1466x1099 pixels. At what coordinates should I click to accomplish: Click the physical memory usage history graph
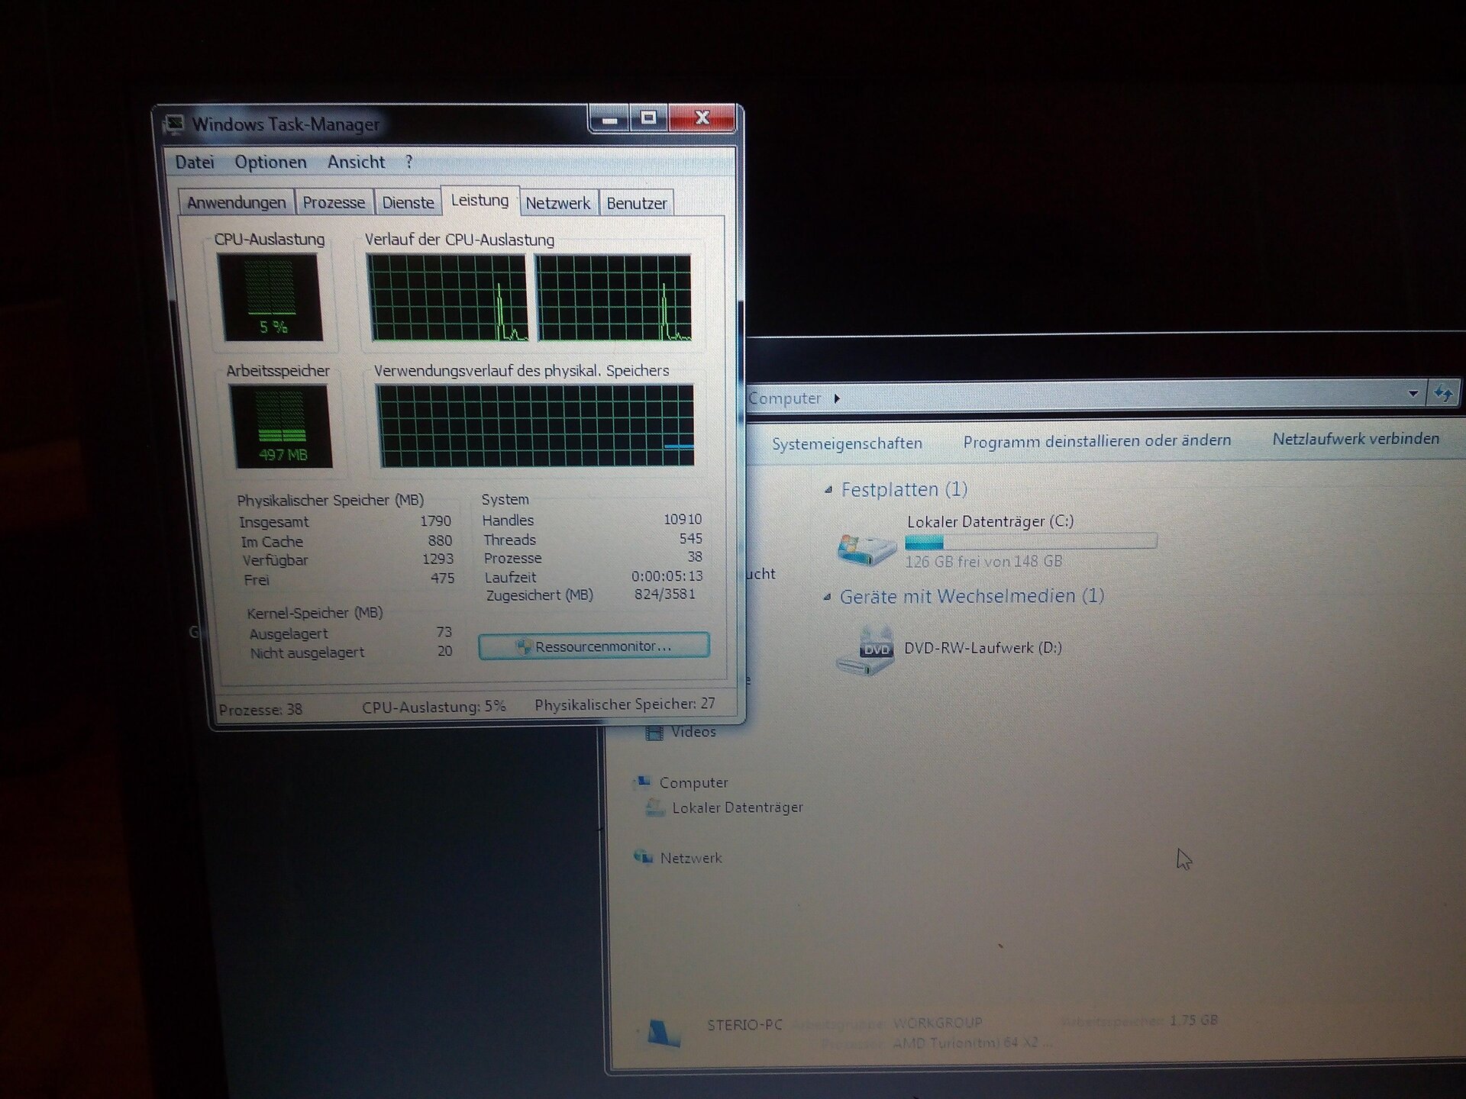point(535,426)
